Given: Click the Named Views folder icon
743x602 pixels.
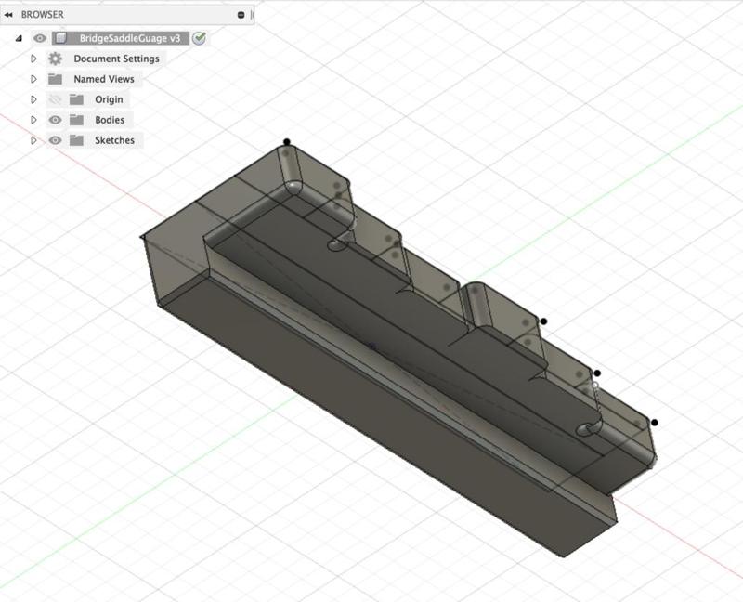Looking at the screenshot, I should pyautogui.click(x=55, y=79).
